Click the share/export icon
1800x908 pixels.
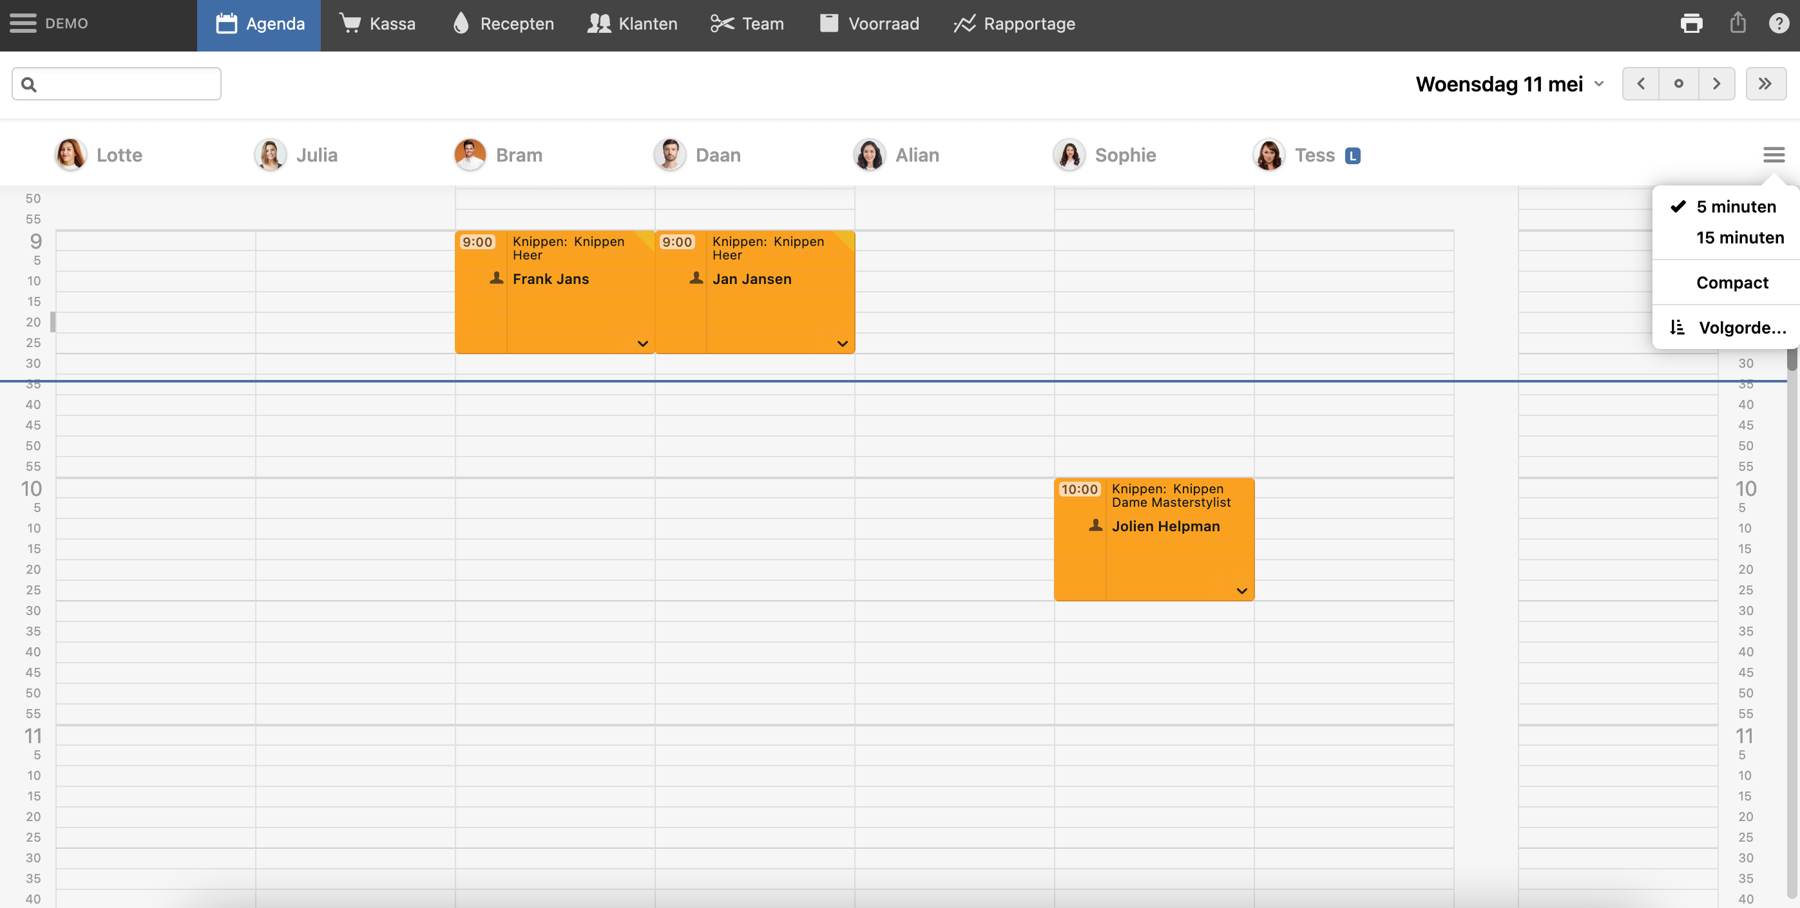(x=1738, y=23)
